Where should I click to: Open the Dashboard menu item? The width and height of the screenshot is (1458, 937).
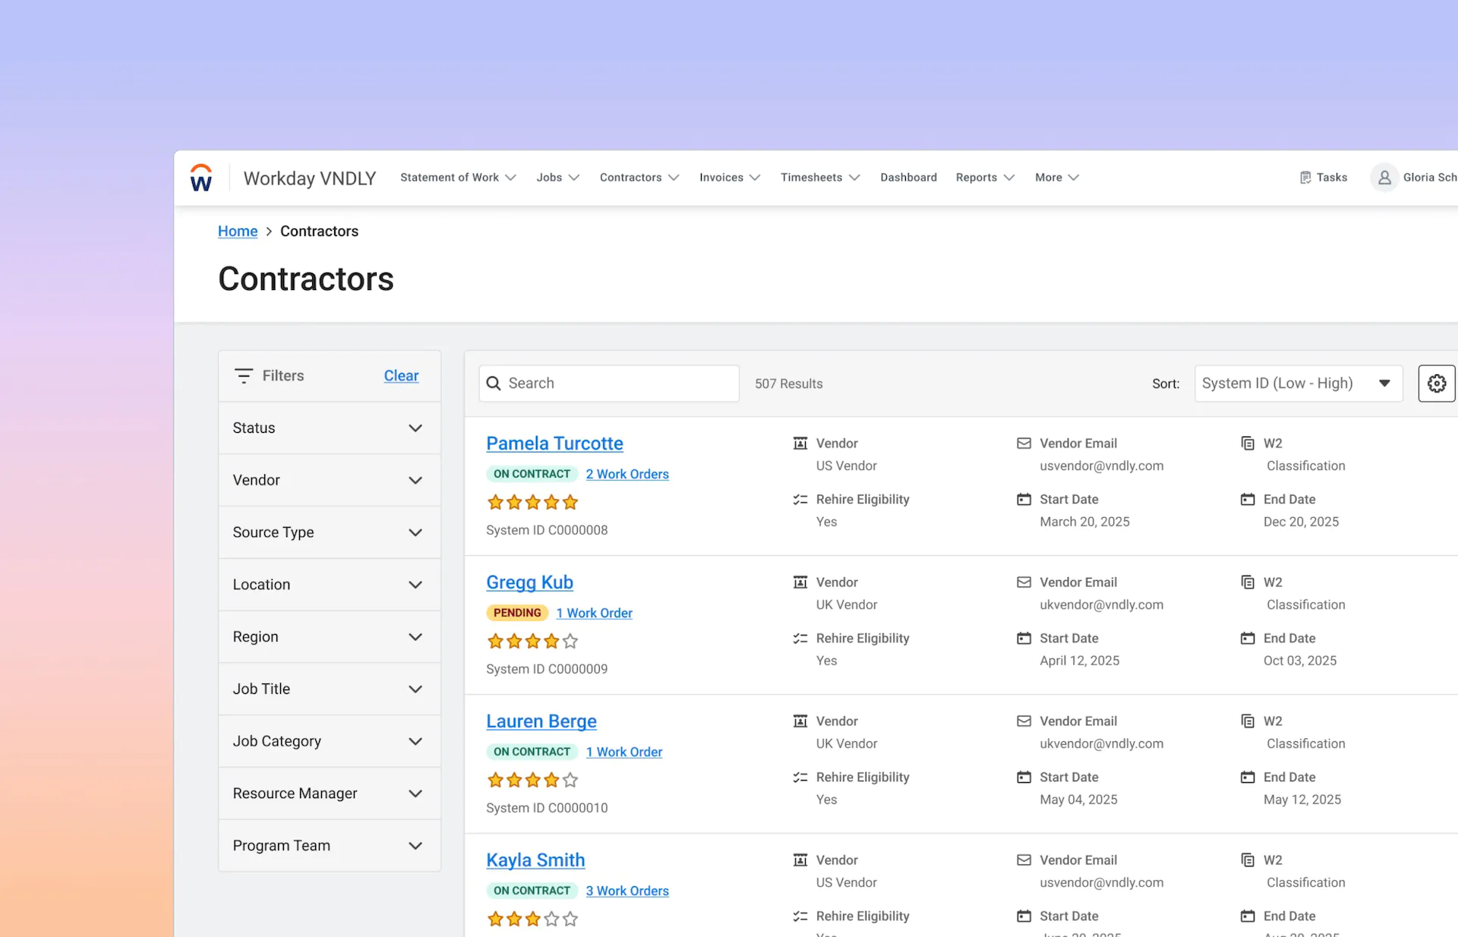[x=908, y=178]
